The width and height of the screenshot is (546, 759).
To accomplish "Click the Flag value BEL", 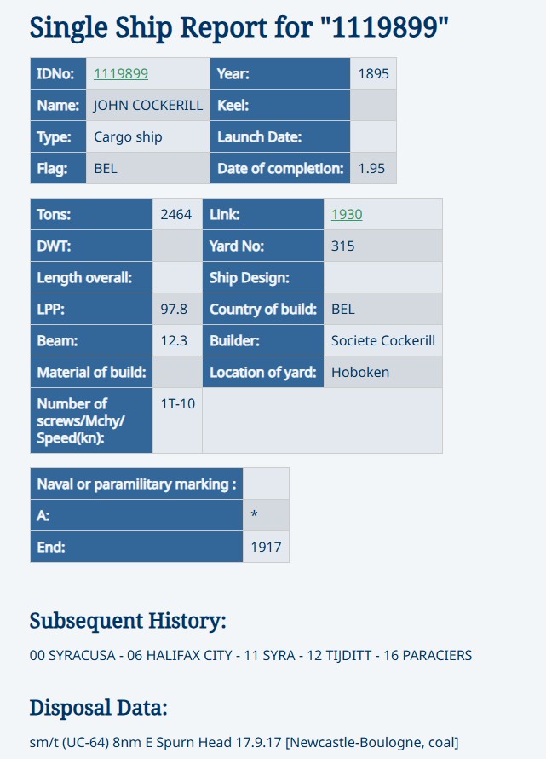I will [x=106, y=169].
